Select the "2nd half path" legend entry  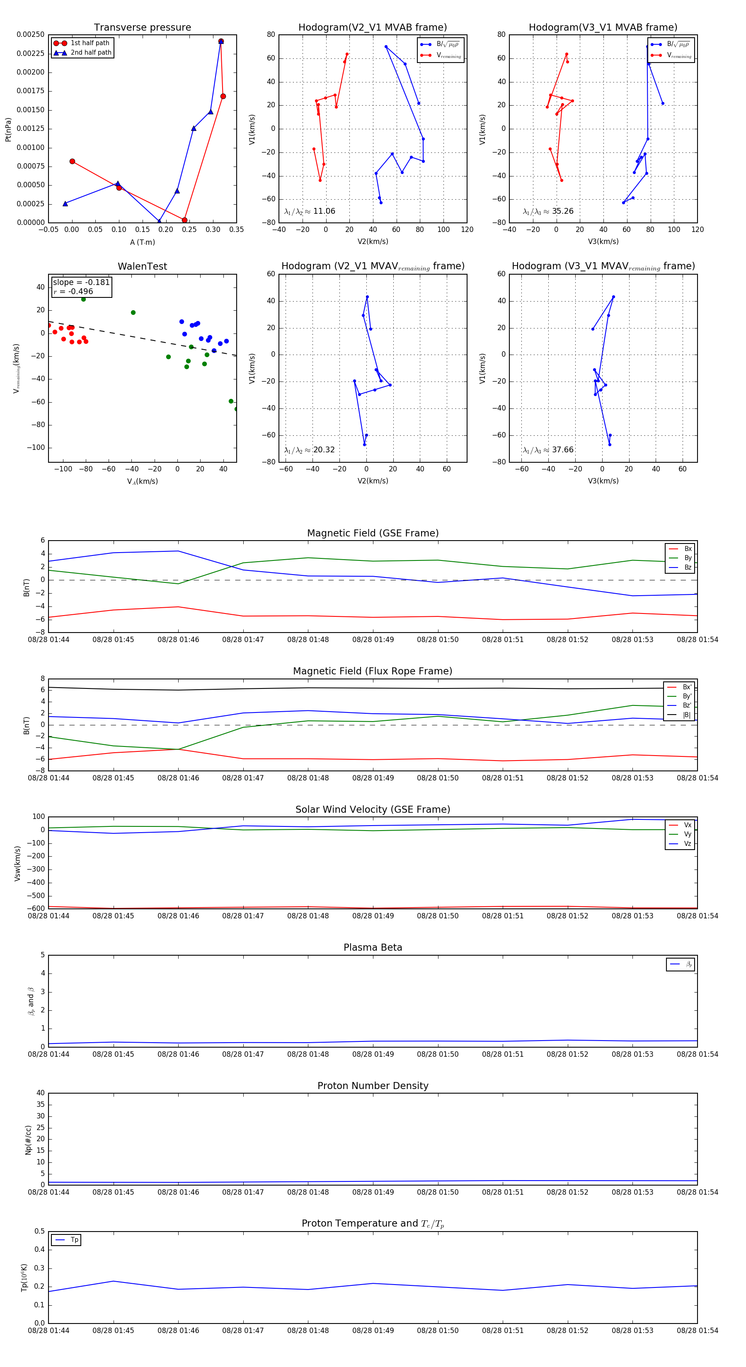click(82, 53)
